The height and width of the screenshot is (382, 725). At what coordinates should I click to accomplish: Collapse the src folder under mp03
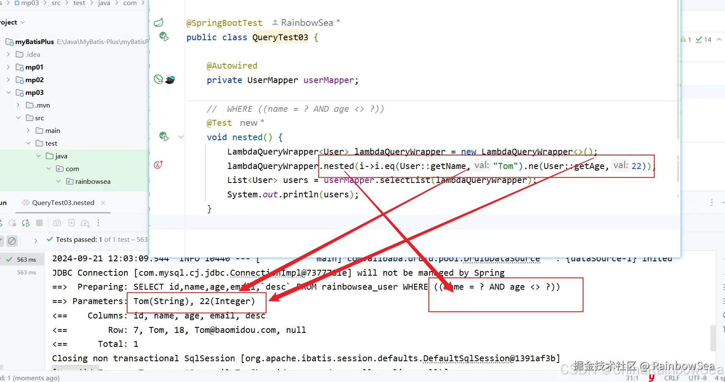pyautogui.click(x=18, y=118)
